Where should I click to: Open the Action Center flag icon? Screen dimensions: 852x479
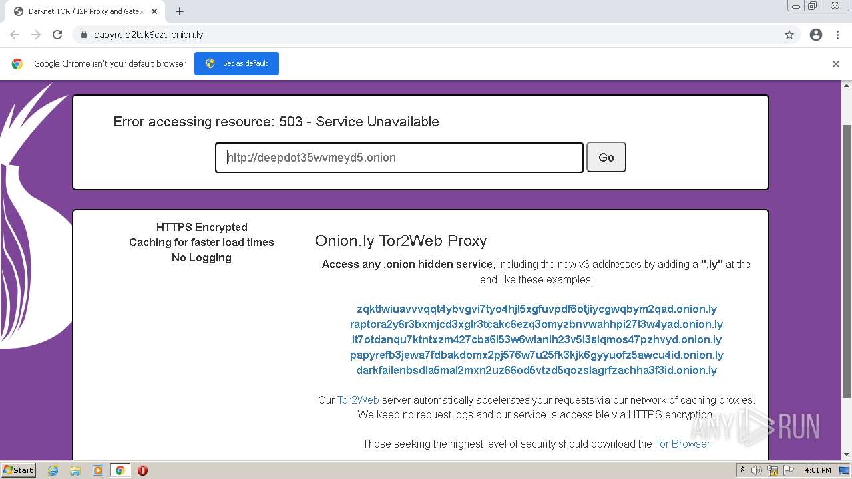789,470
